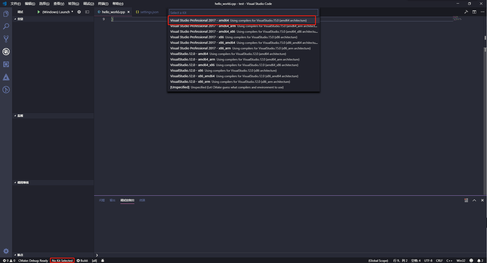Click the Win32 configuration status item
The width and height of the screenshot is (487, 263).
click(x=461, y=260)
